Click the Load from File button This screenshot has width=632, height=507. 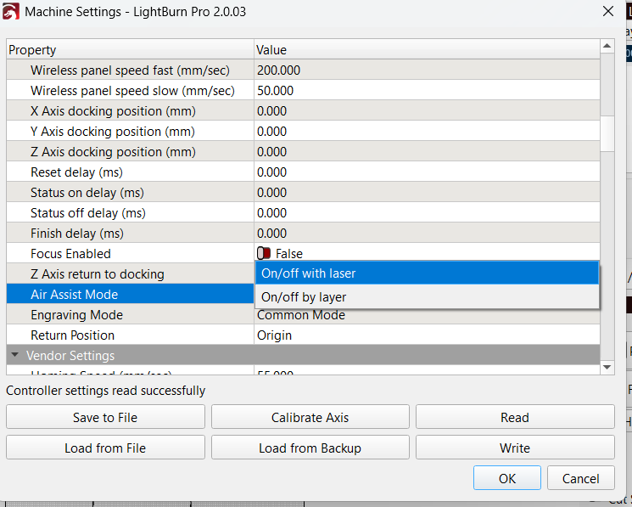click(105, 448)
